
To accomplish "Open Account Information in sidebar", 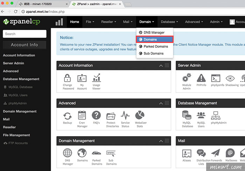I will click(x=19, y=55).
